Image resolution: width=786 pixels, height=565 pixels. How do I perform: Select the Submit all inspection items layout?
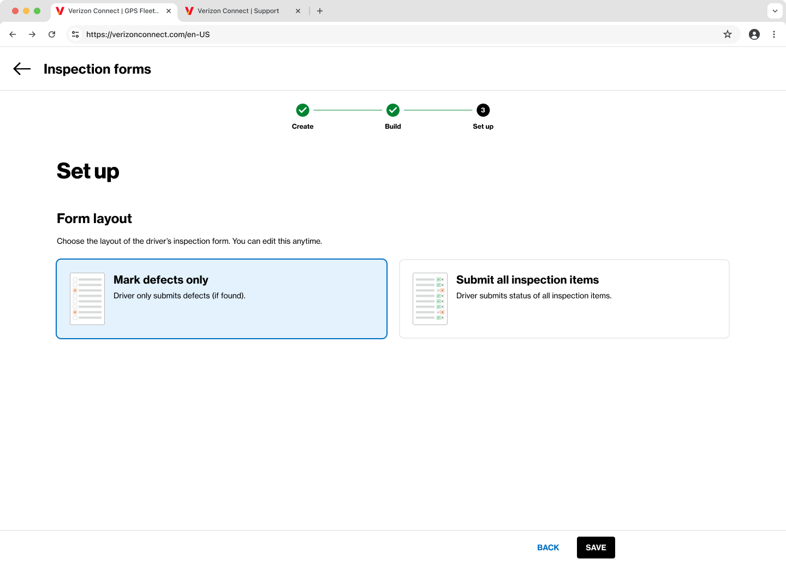coord(564,299)
